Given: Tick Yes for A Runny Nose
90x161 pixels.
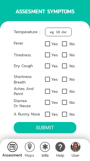Looking at the screenshot, I should pos(47,114).
